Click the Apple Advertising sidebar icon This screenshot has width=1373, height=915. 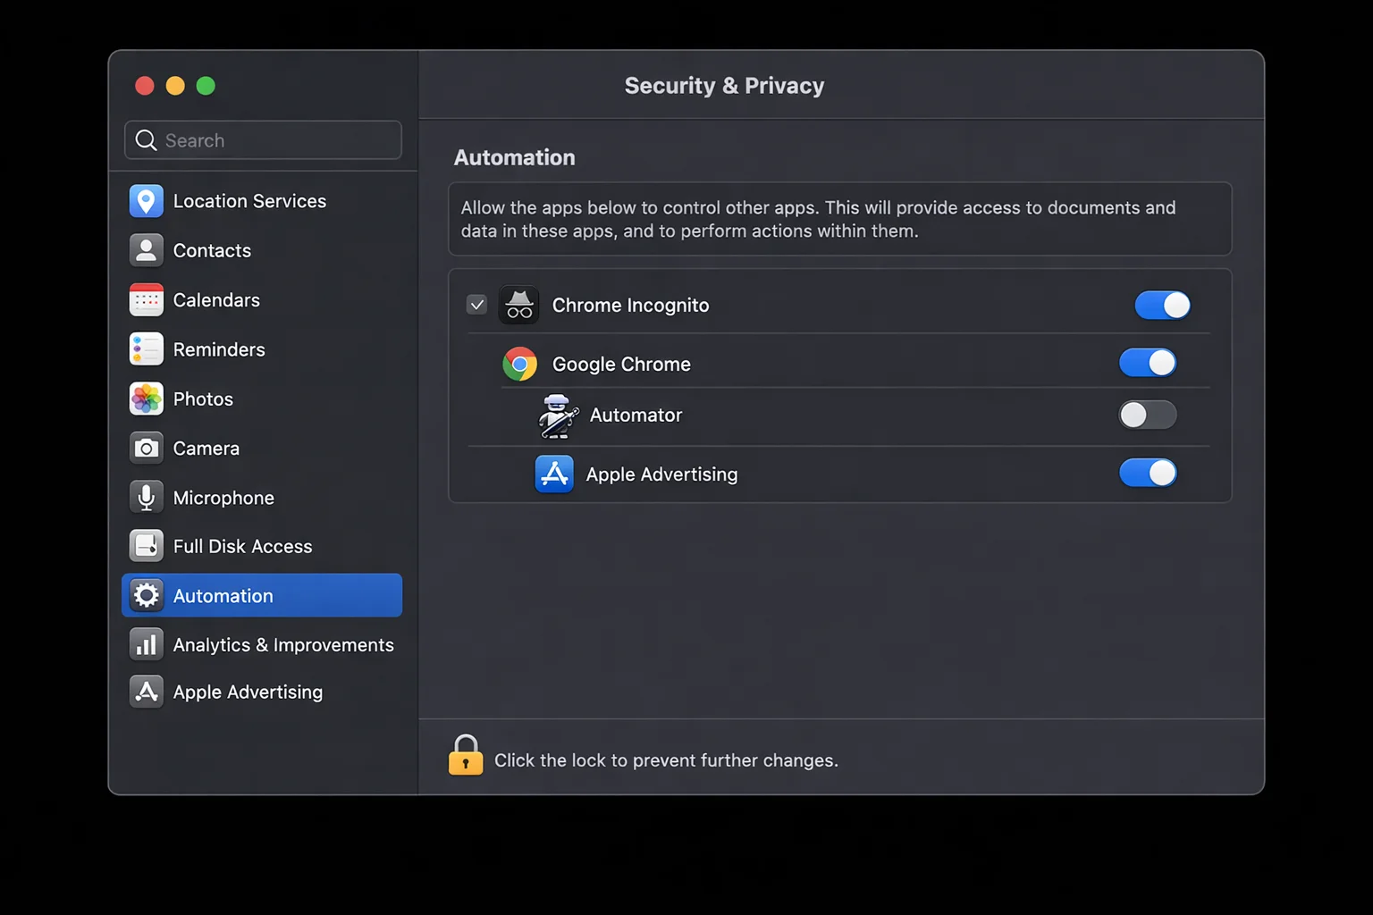[146, 692]
